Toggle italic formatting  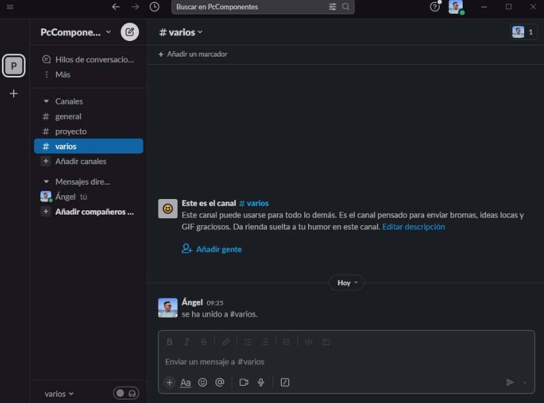187,342
